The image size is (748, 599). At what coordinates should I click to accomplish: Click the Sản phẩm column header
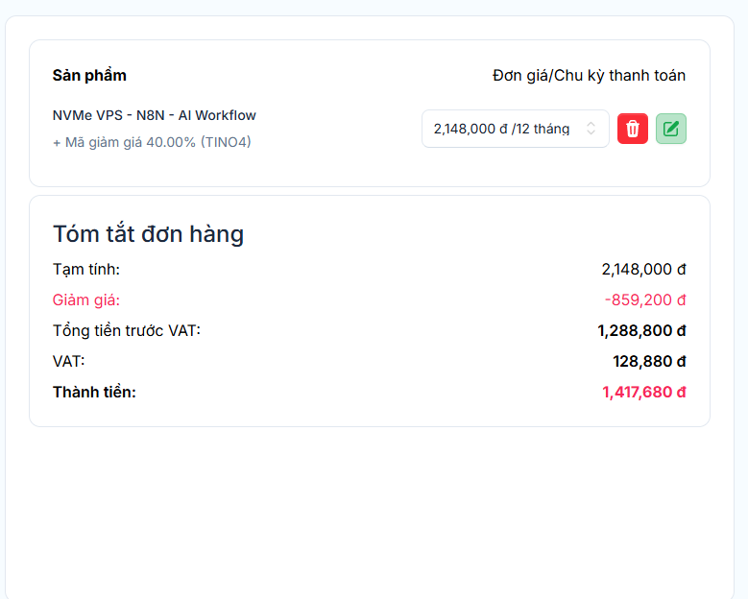89,75
